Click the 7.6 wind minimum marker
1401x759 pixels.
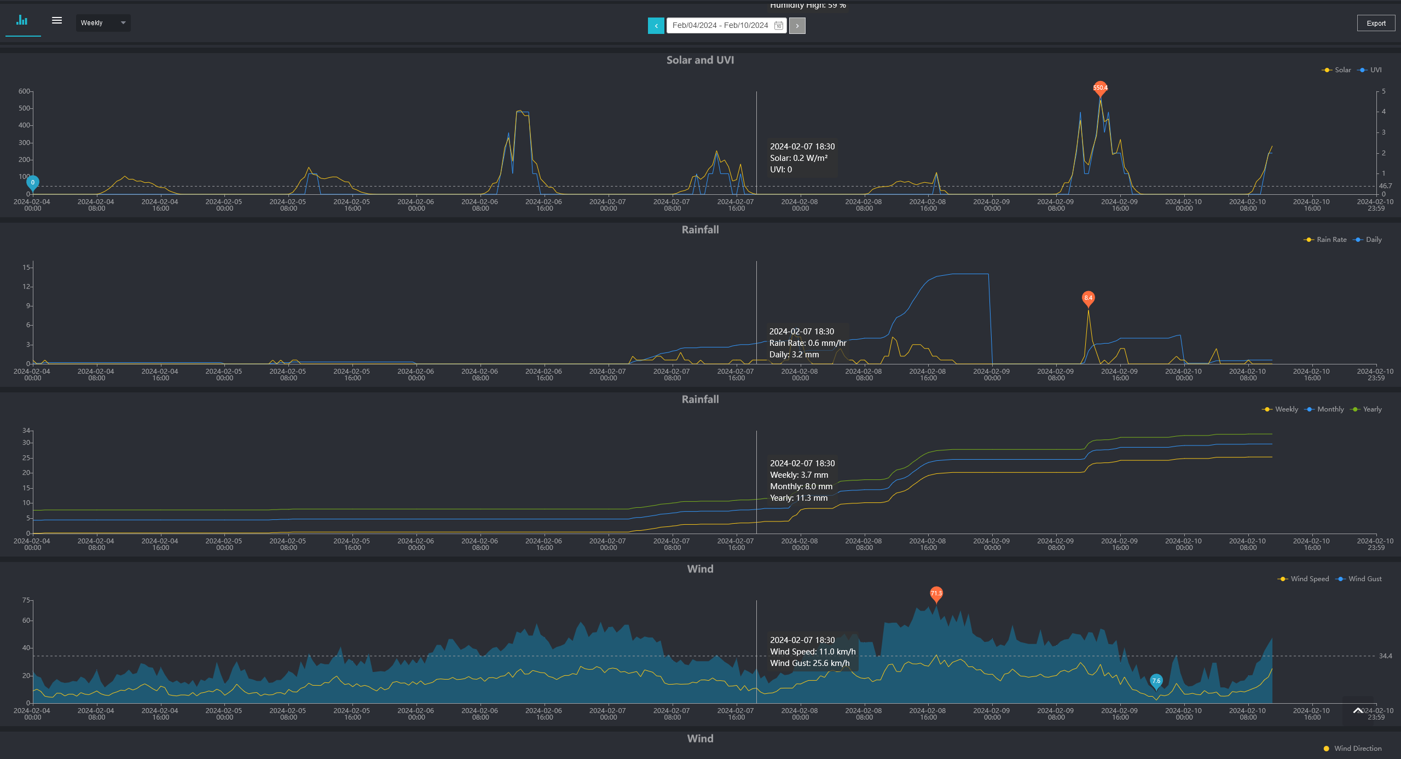[x=1156, y=681]
